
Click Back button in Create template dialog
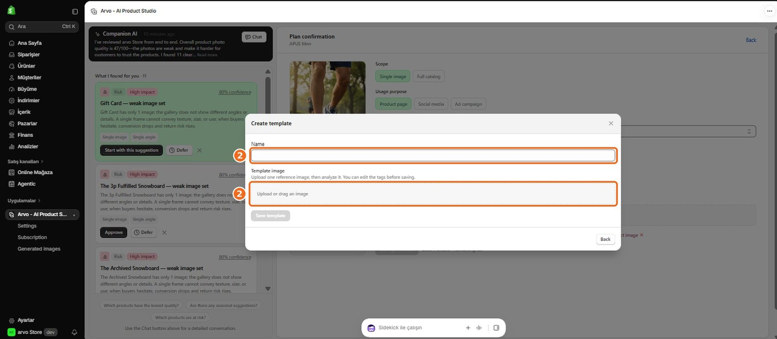point(606,239)
